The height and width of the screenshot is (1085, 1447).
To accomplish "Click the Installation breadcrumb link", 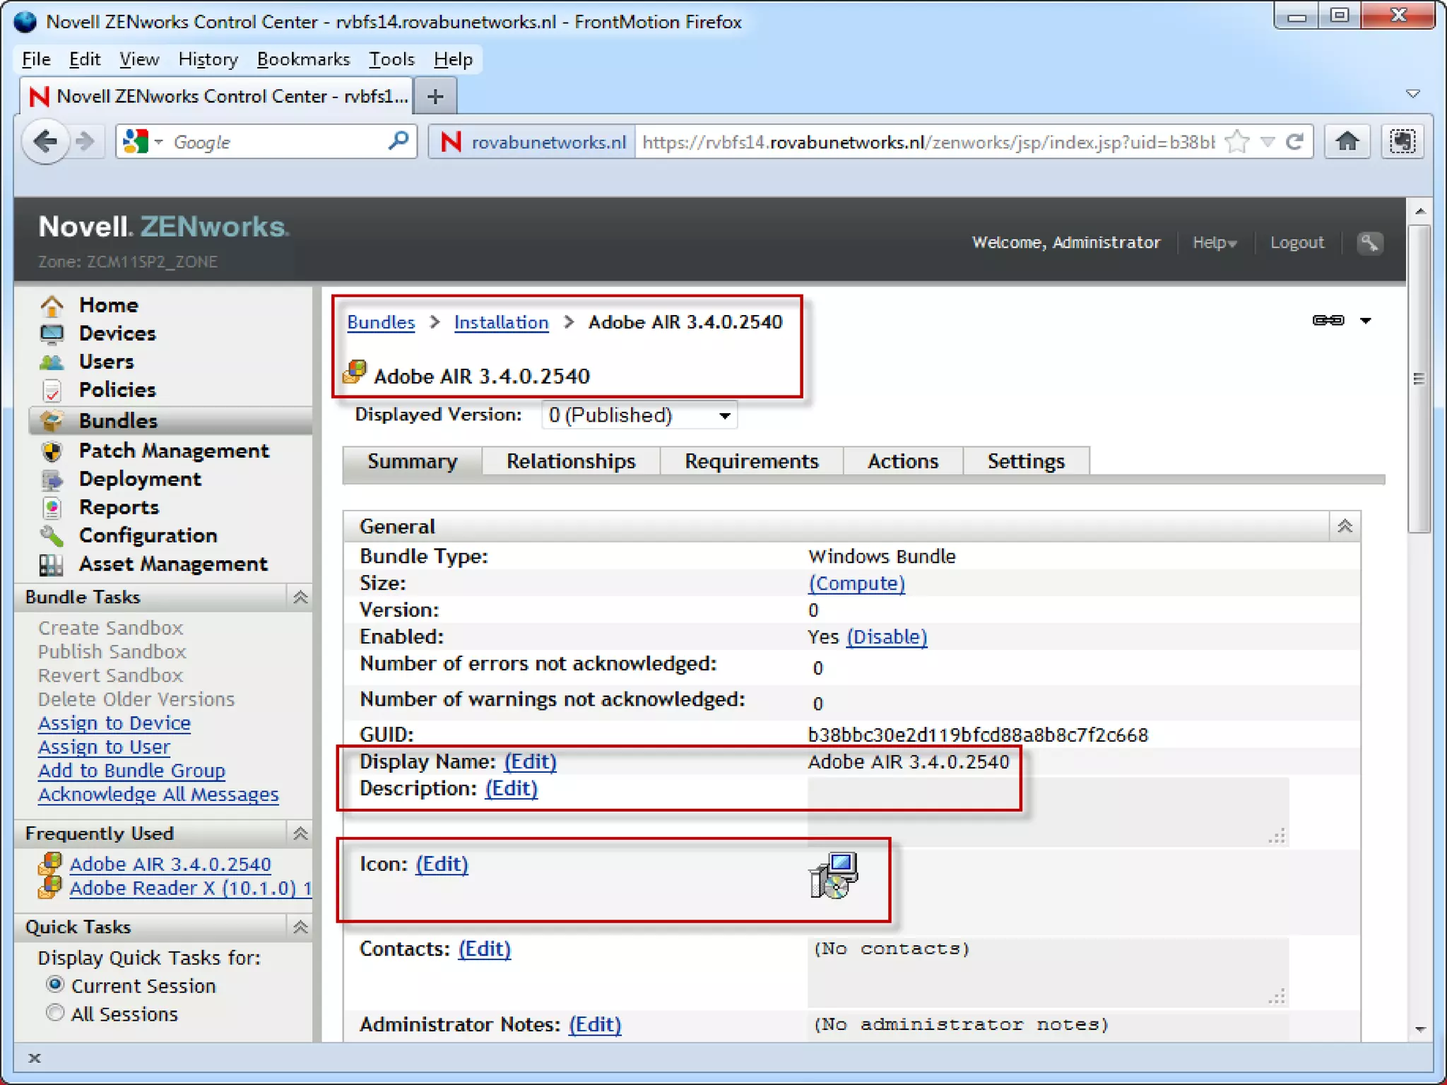I will [x=501, y=322].
